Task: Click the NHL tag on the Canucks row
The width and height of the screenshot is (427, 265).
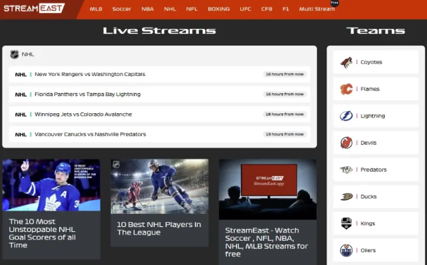Action: tap(21, 135)
